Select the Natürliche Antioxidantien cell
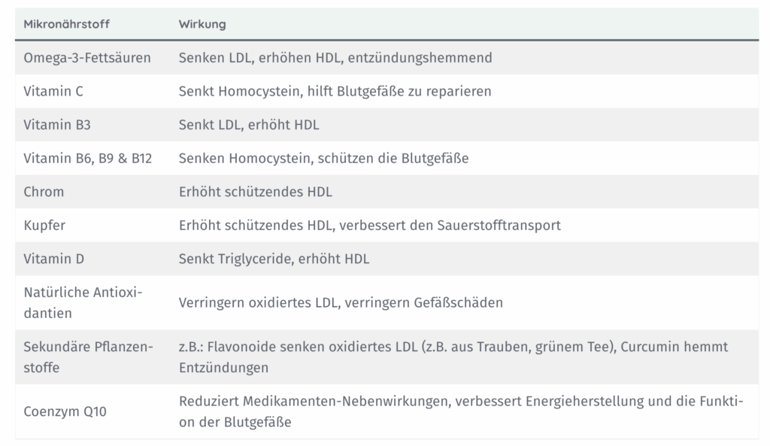This screenshot has width=770, height=446. coord(83,302)
